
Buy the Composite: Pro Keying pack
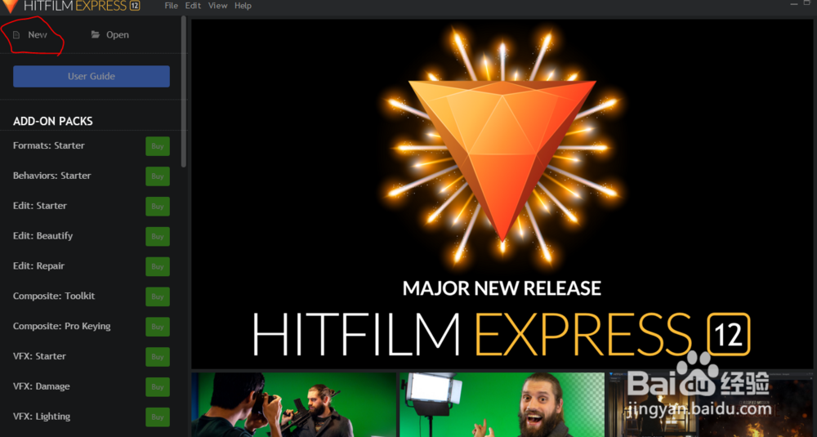click(x=158, y=327)
